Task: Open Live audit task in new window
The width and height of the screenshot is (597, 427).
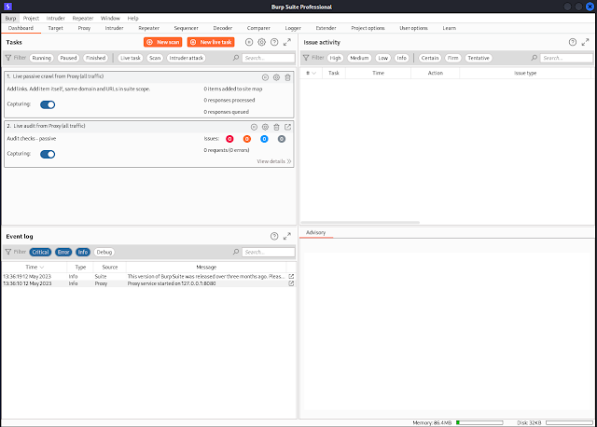Action: [x=288, y=127]
